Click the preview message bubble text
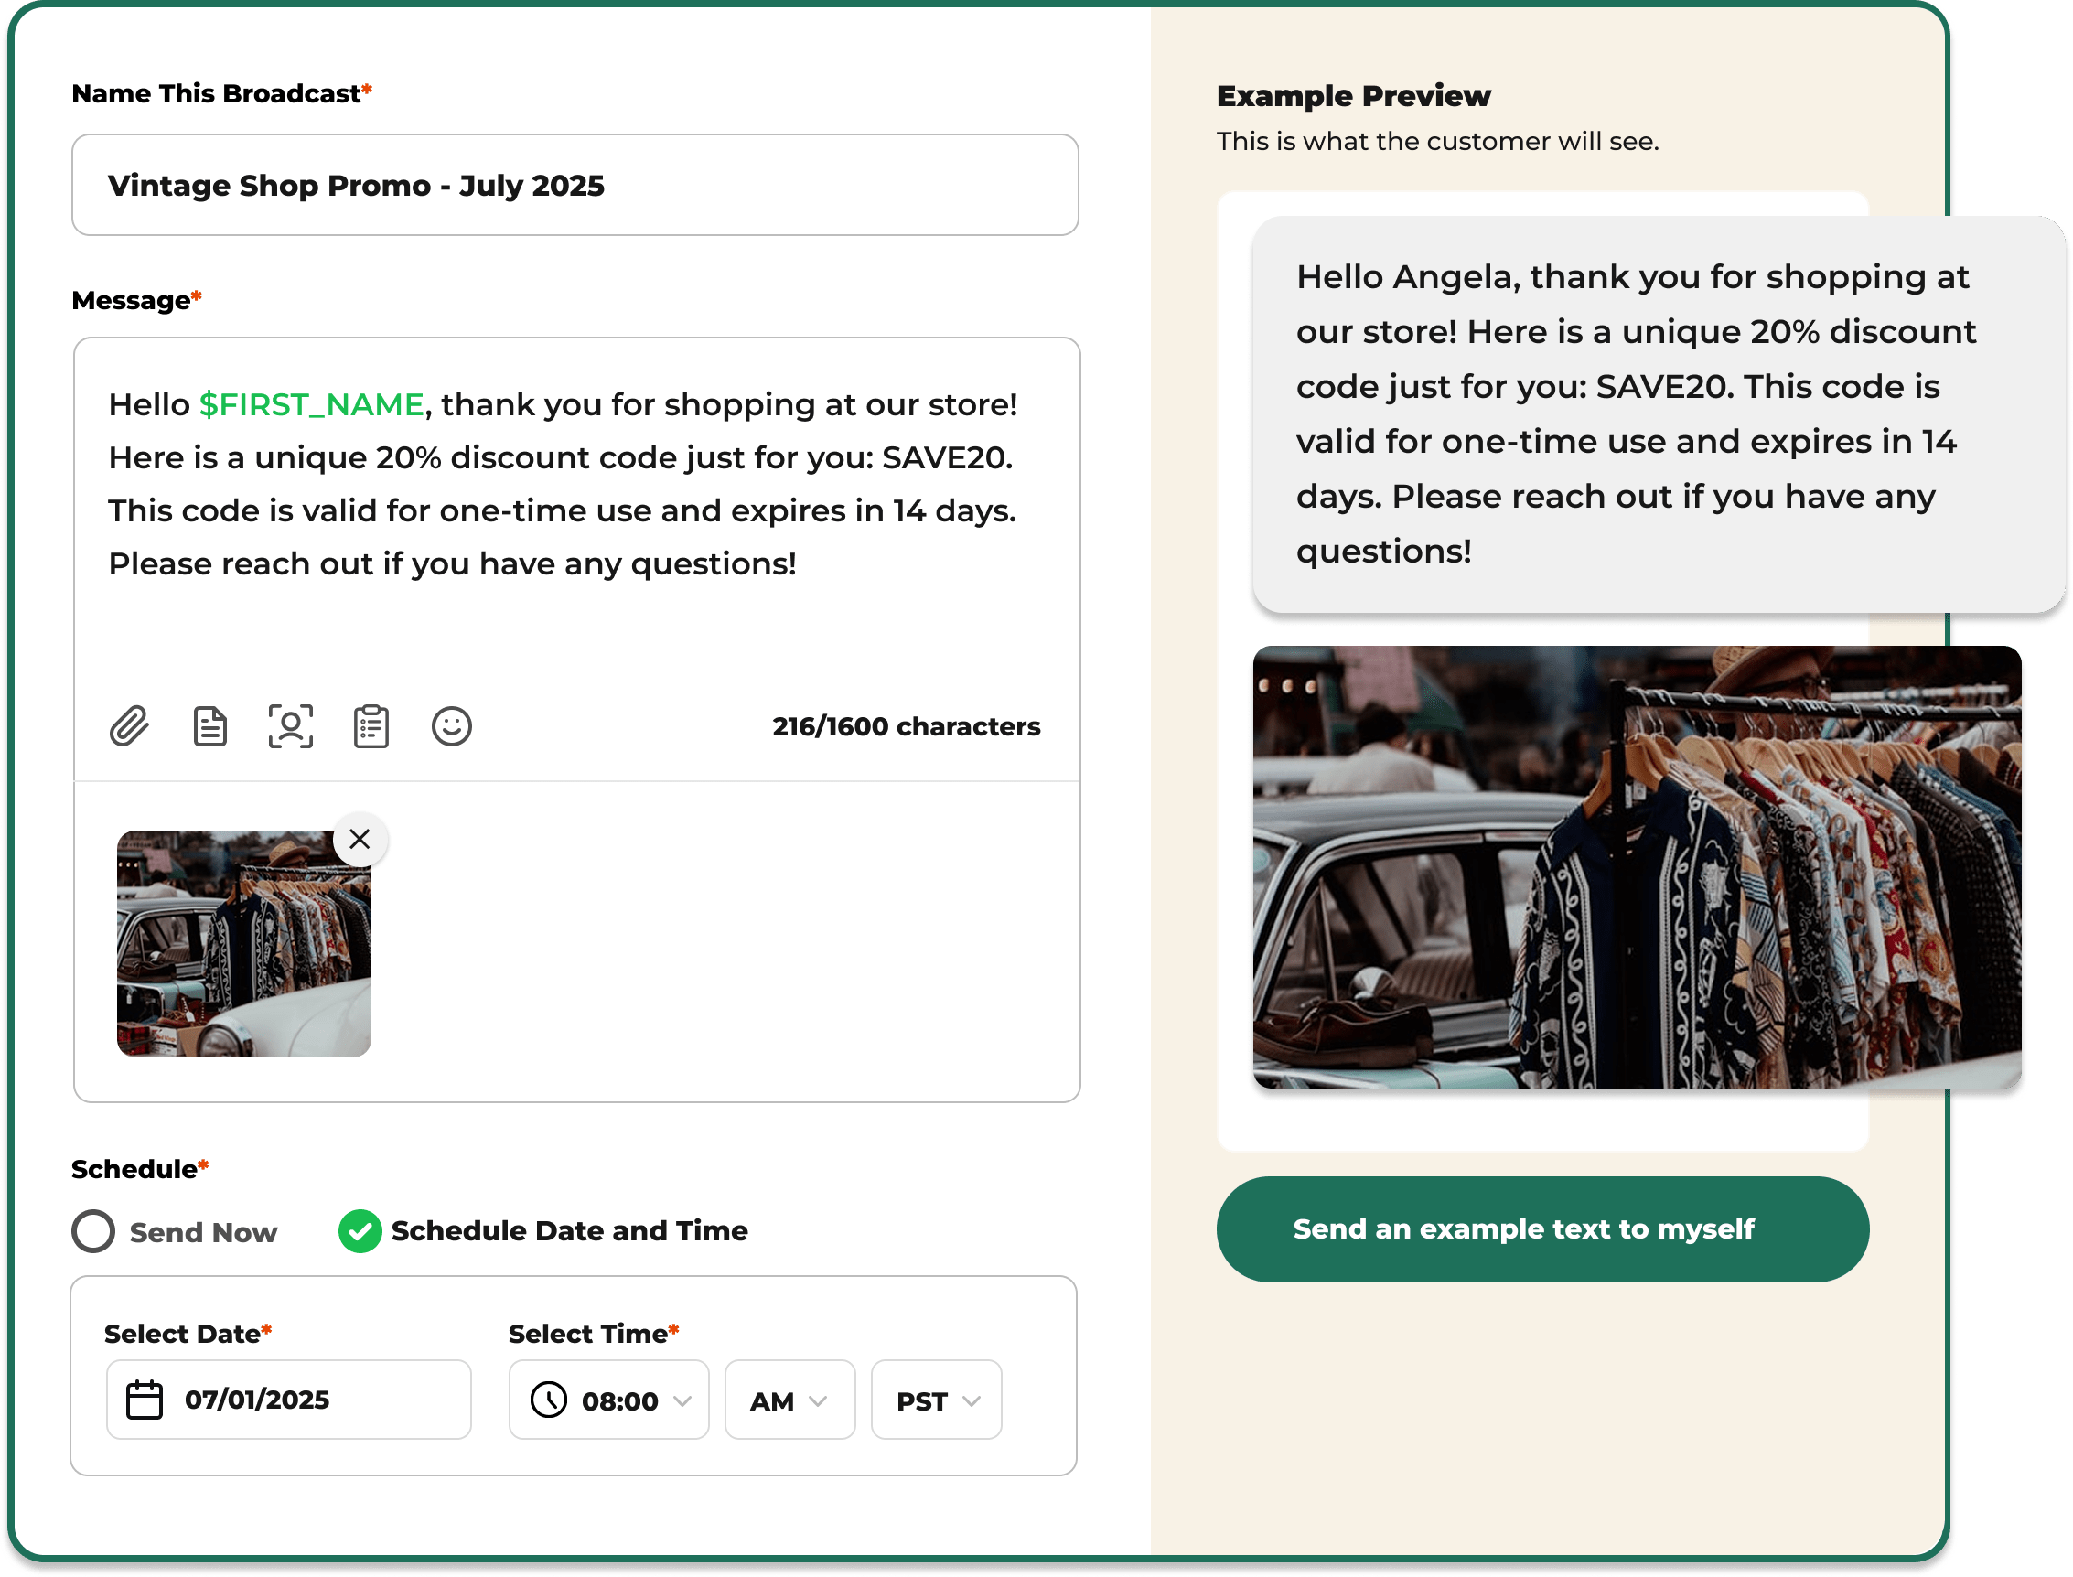 (x=1636, y=414)
